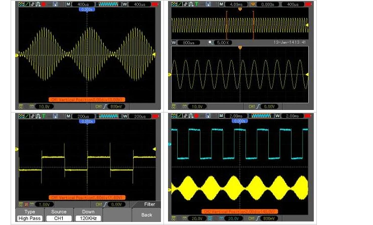The height and width of the screenshot is (225, 373).
Task: Click the green T trigger icon in the 4.00ms zoom panel
Action: pyautogui.click(x=196, y=4)
